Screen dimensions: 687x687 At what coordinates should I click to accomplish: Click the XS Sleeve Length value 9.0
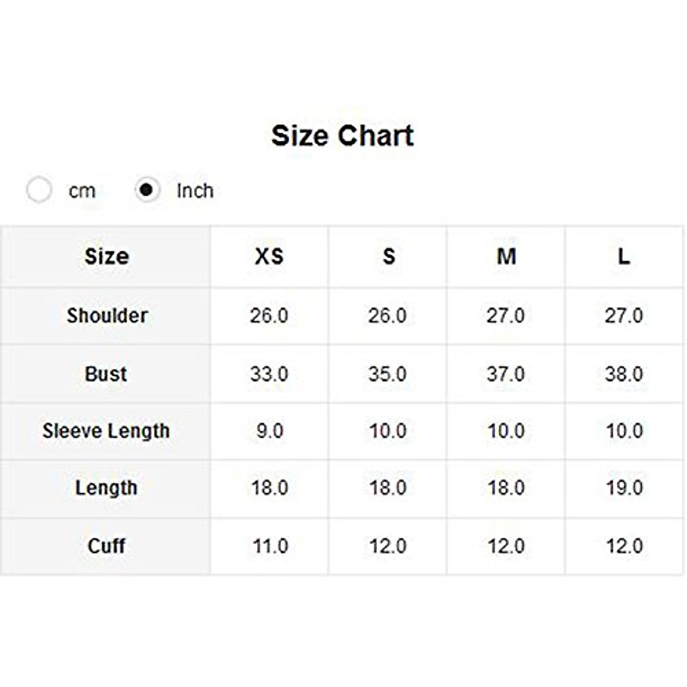tap(269, 431)
